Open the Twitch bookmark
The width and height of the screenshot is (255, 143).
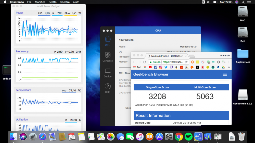coord(171,67)
